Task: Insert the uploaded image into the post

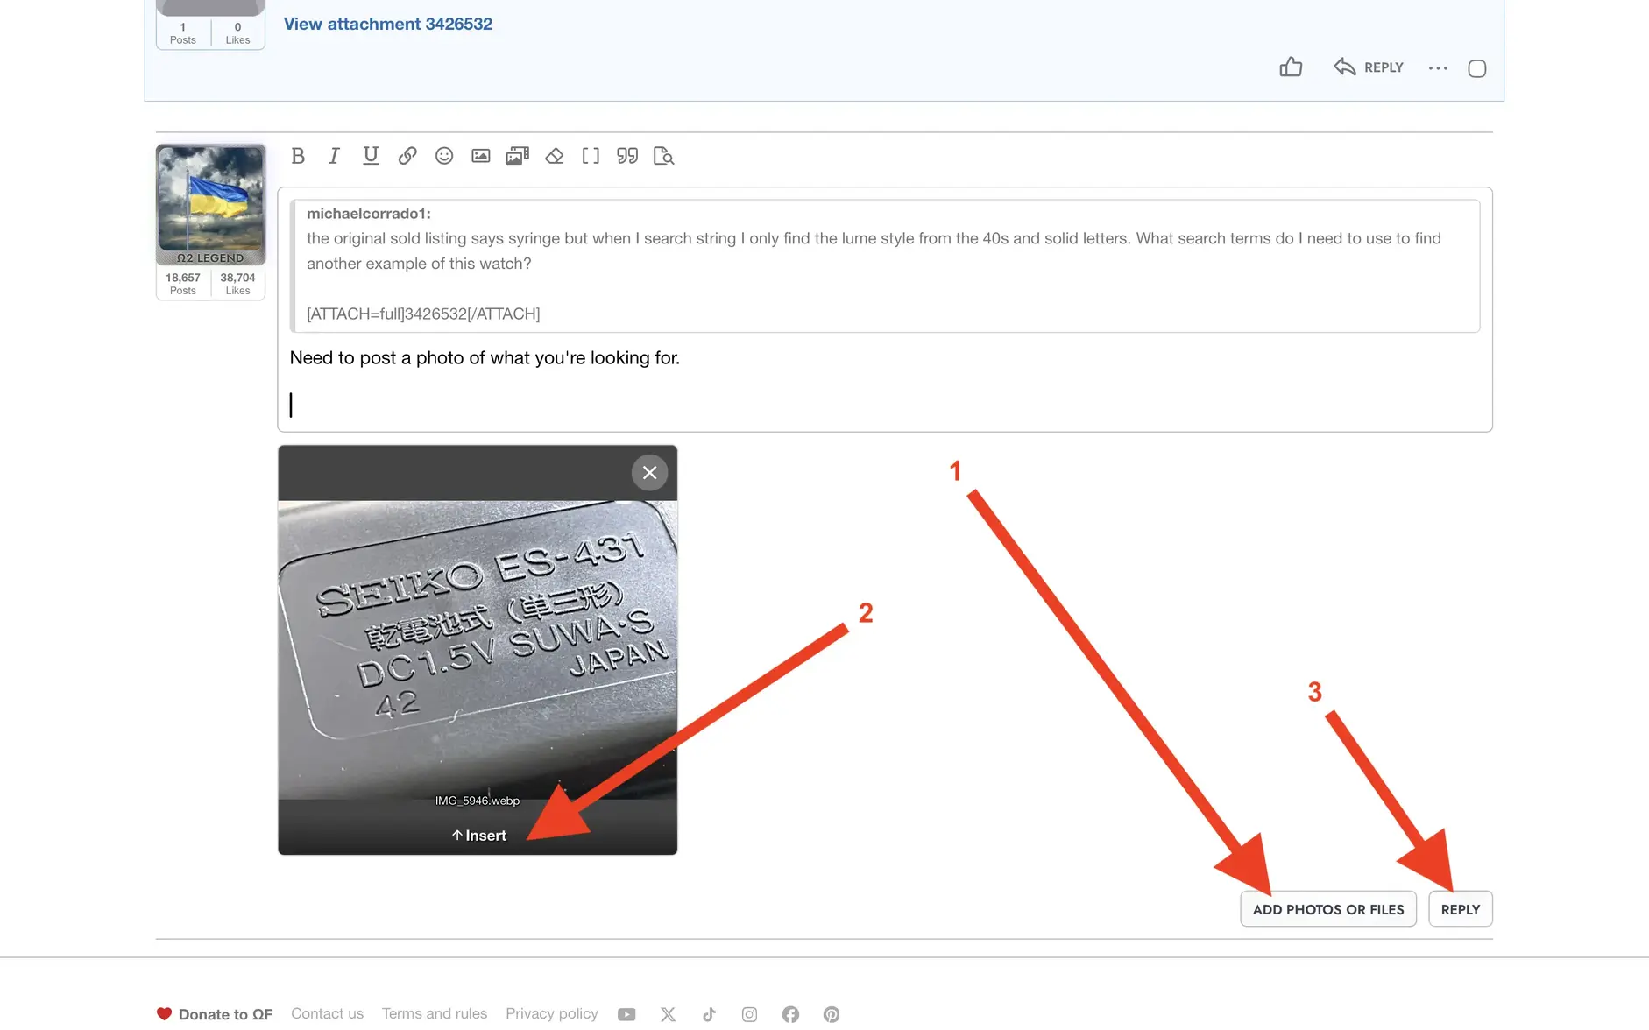Action: 478,836
